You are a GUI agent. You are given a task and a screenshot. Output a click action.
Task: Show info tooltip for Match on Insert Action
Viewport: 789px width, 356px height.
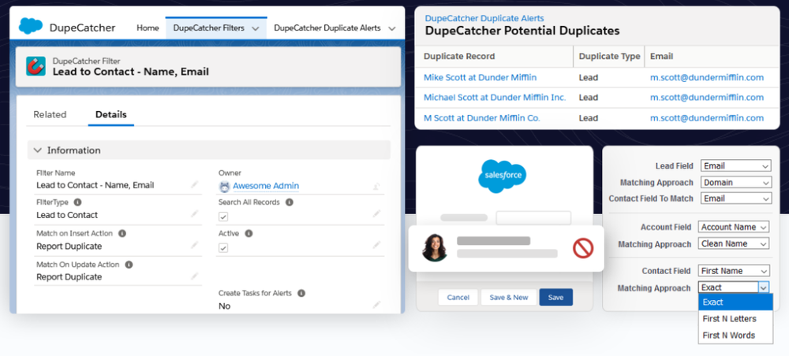click(x=122, y=233)
